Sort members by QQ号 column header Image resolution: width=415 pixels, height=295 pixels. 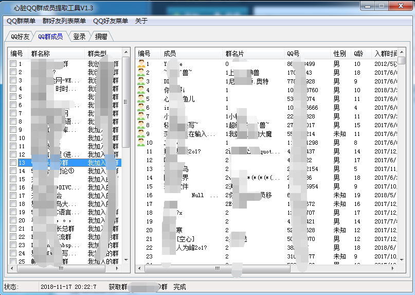307,54
